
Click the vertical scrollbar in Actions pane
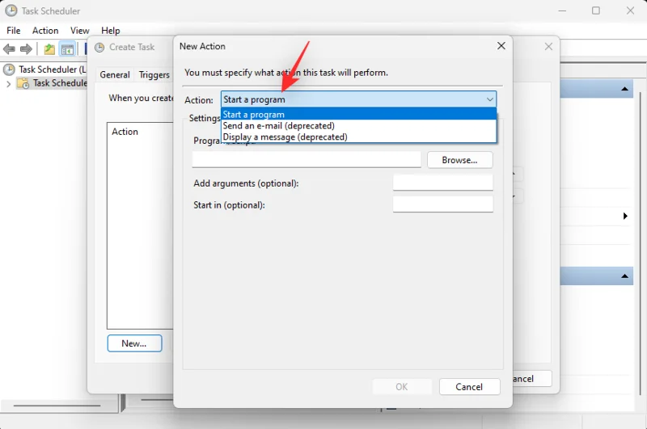[641, 243]
